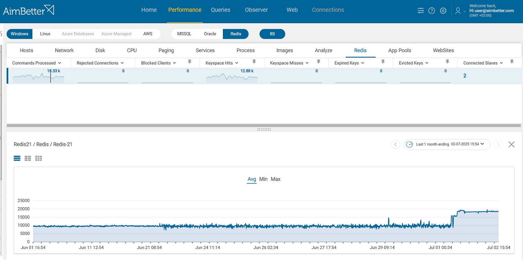The width and height of the screenshot is (523, 278).
Task: Open the user account dropdown chevron
Action: [x=464, y=12]
